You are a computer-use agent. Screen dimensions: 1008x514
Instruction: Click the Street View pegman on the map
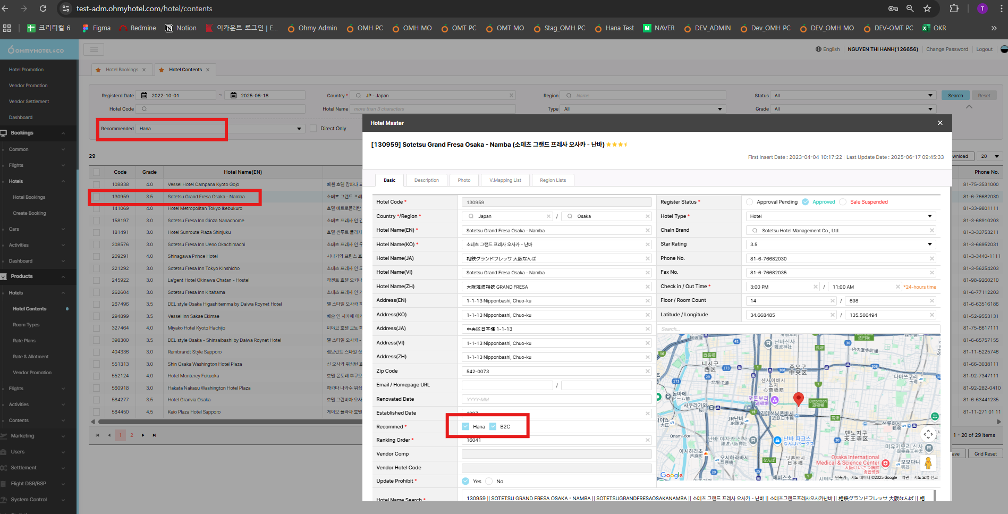(928, 462)
